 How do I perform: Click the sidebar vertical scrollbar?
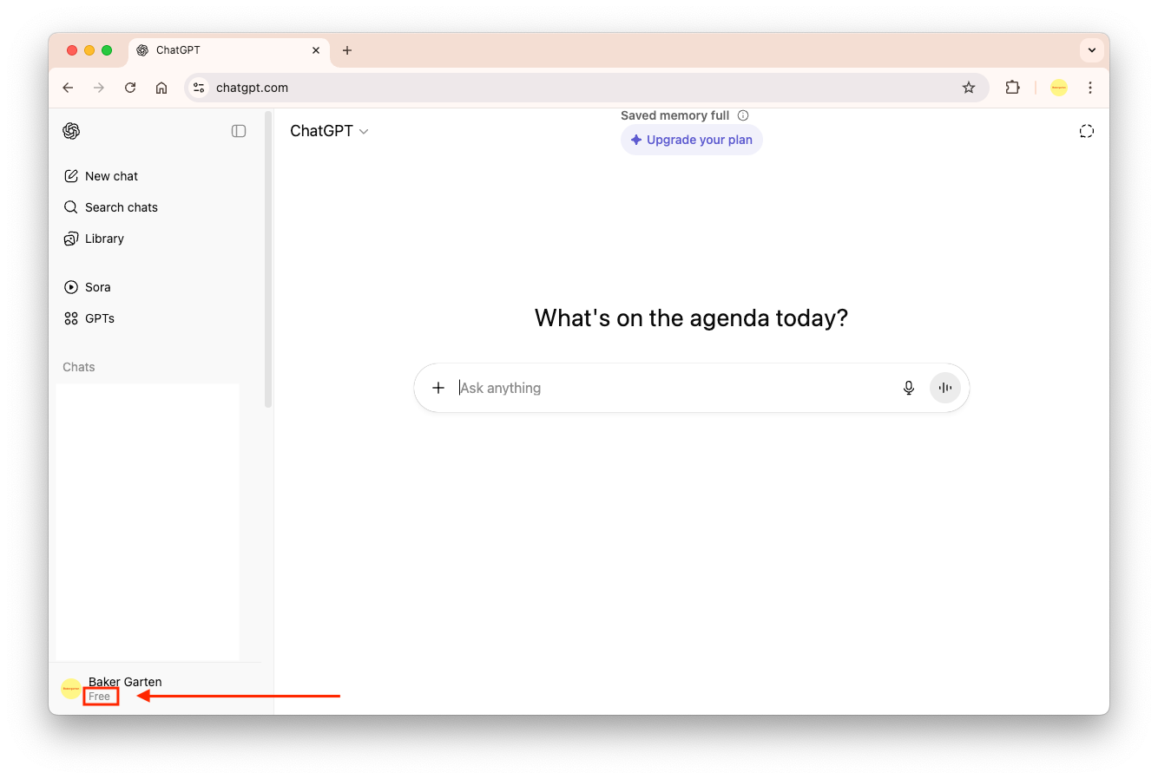(x=268, y=260)
